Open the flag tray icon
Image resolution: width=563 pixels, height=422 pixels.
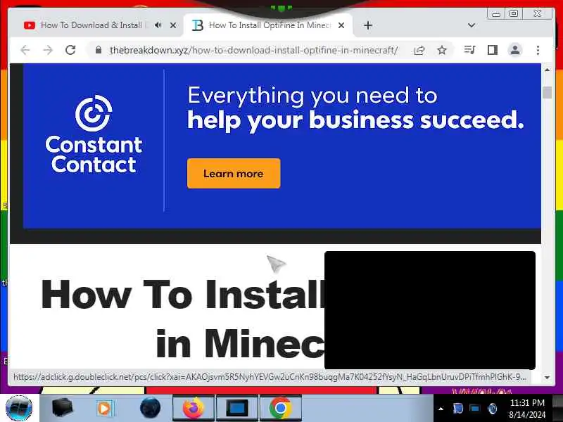click(x=458, y=409)
